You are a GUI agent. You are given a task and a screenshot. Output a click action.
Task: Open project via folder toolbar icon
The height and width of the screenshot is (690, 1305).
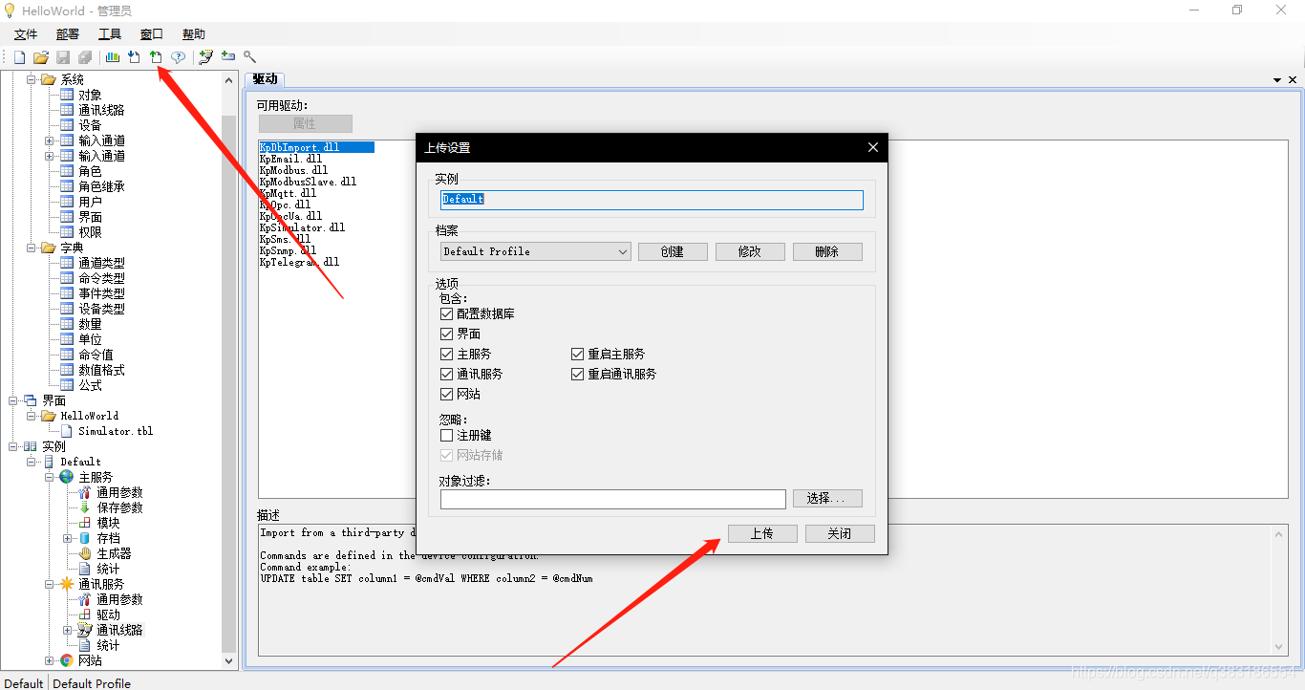[41, 57]
